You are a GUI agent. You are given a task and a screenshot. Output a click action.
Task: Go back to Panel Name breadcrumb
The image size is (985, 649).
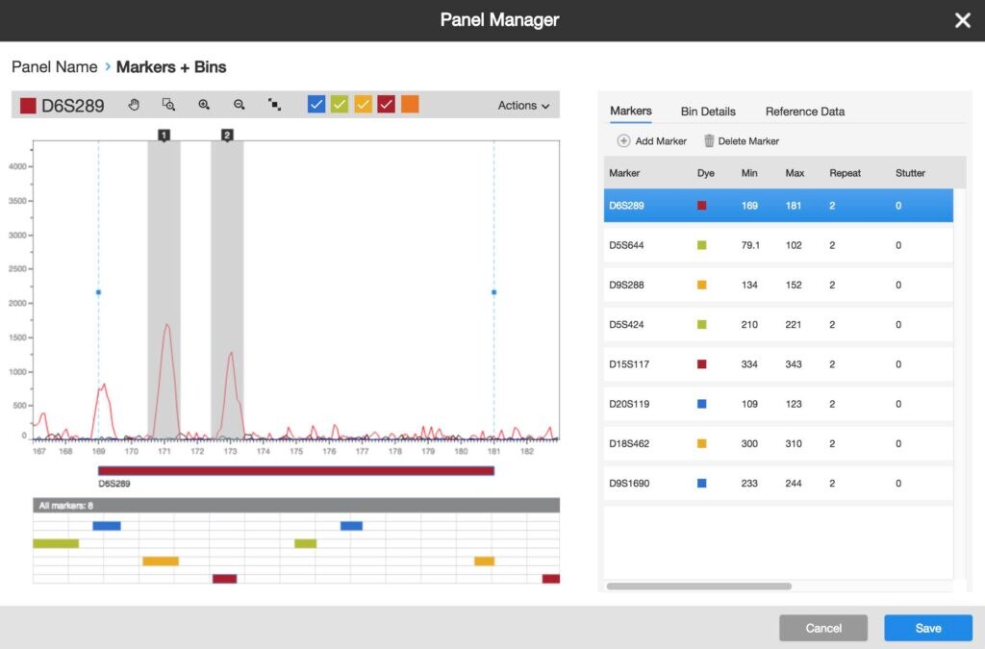(54, 67)
